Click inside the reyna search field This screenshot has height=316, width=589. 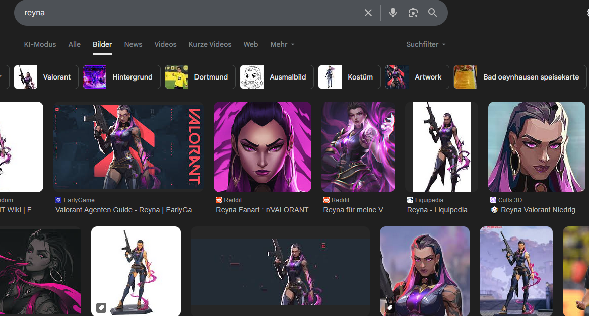click(x=191, y=13)
